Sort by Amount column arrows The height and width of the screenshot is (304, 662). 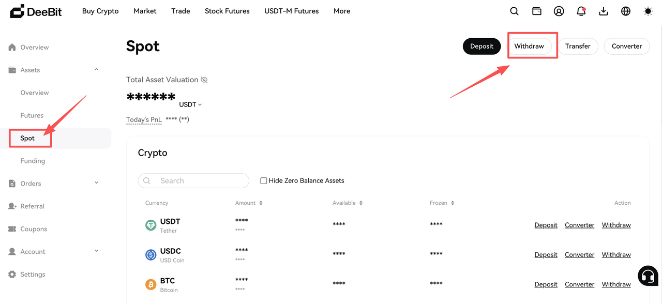(261, 203)
